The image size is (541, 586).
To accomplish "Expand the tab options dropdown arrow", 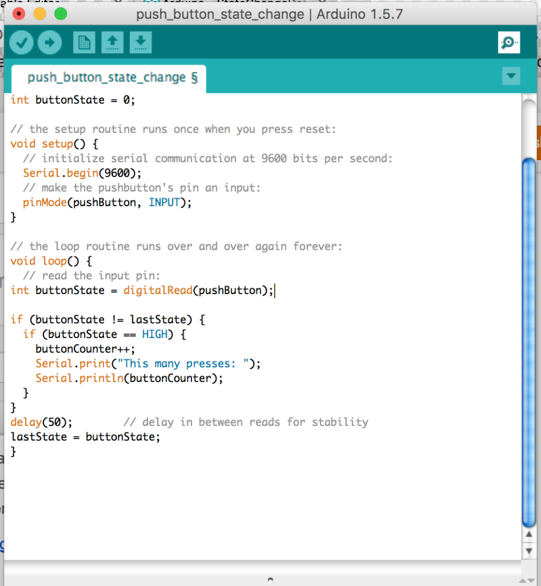I will (x=511, y=76).
